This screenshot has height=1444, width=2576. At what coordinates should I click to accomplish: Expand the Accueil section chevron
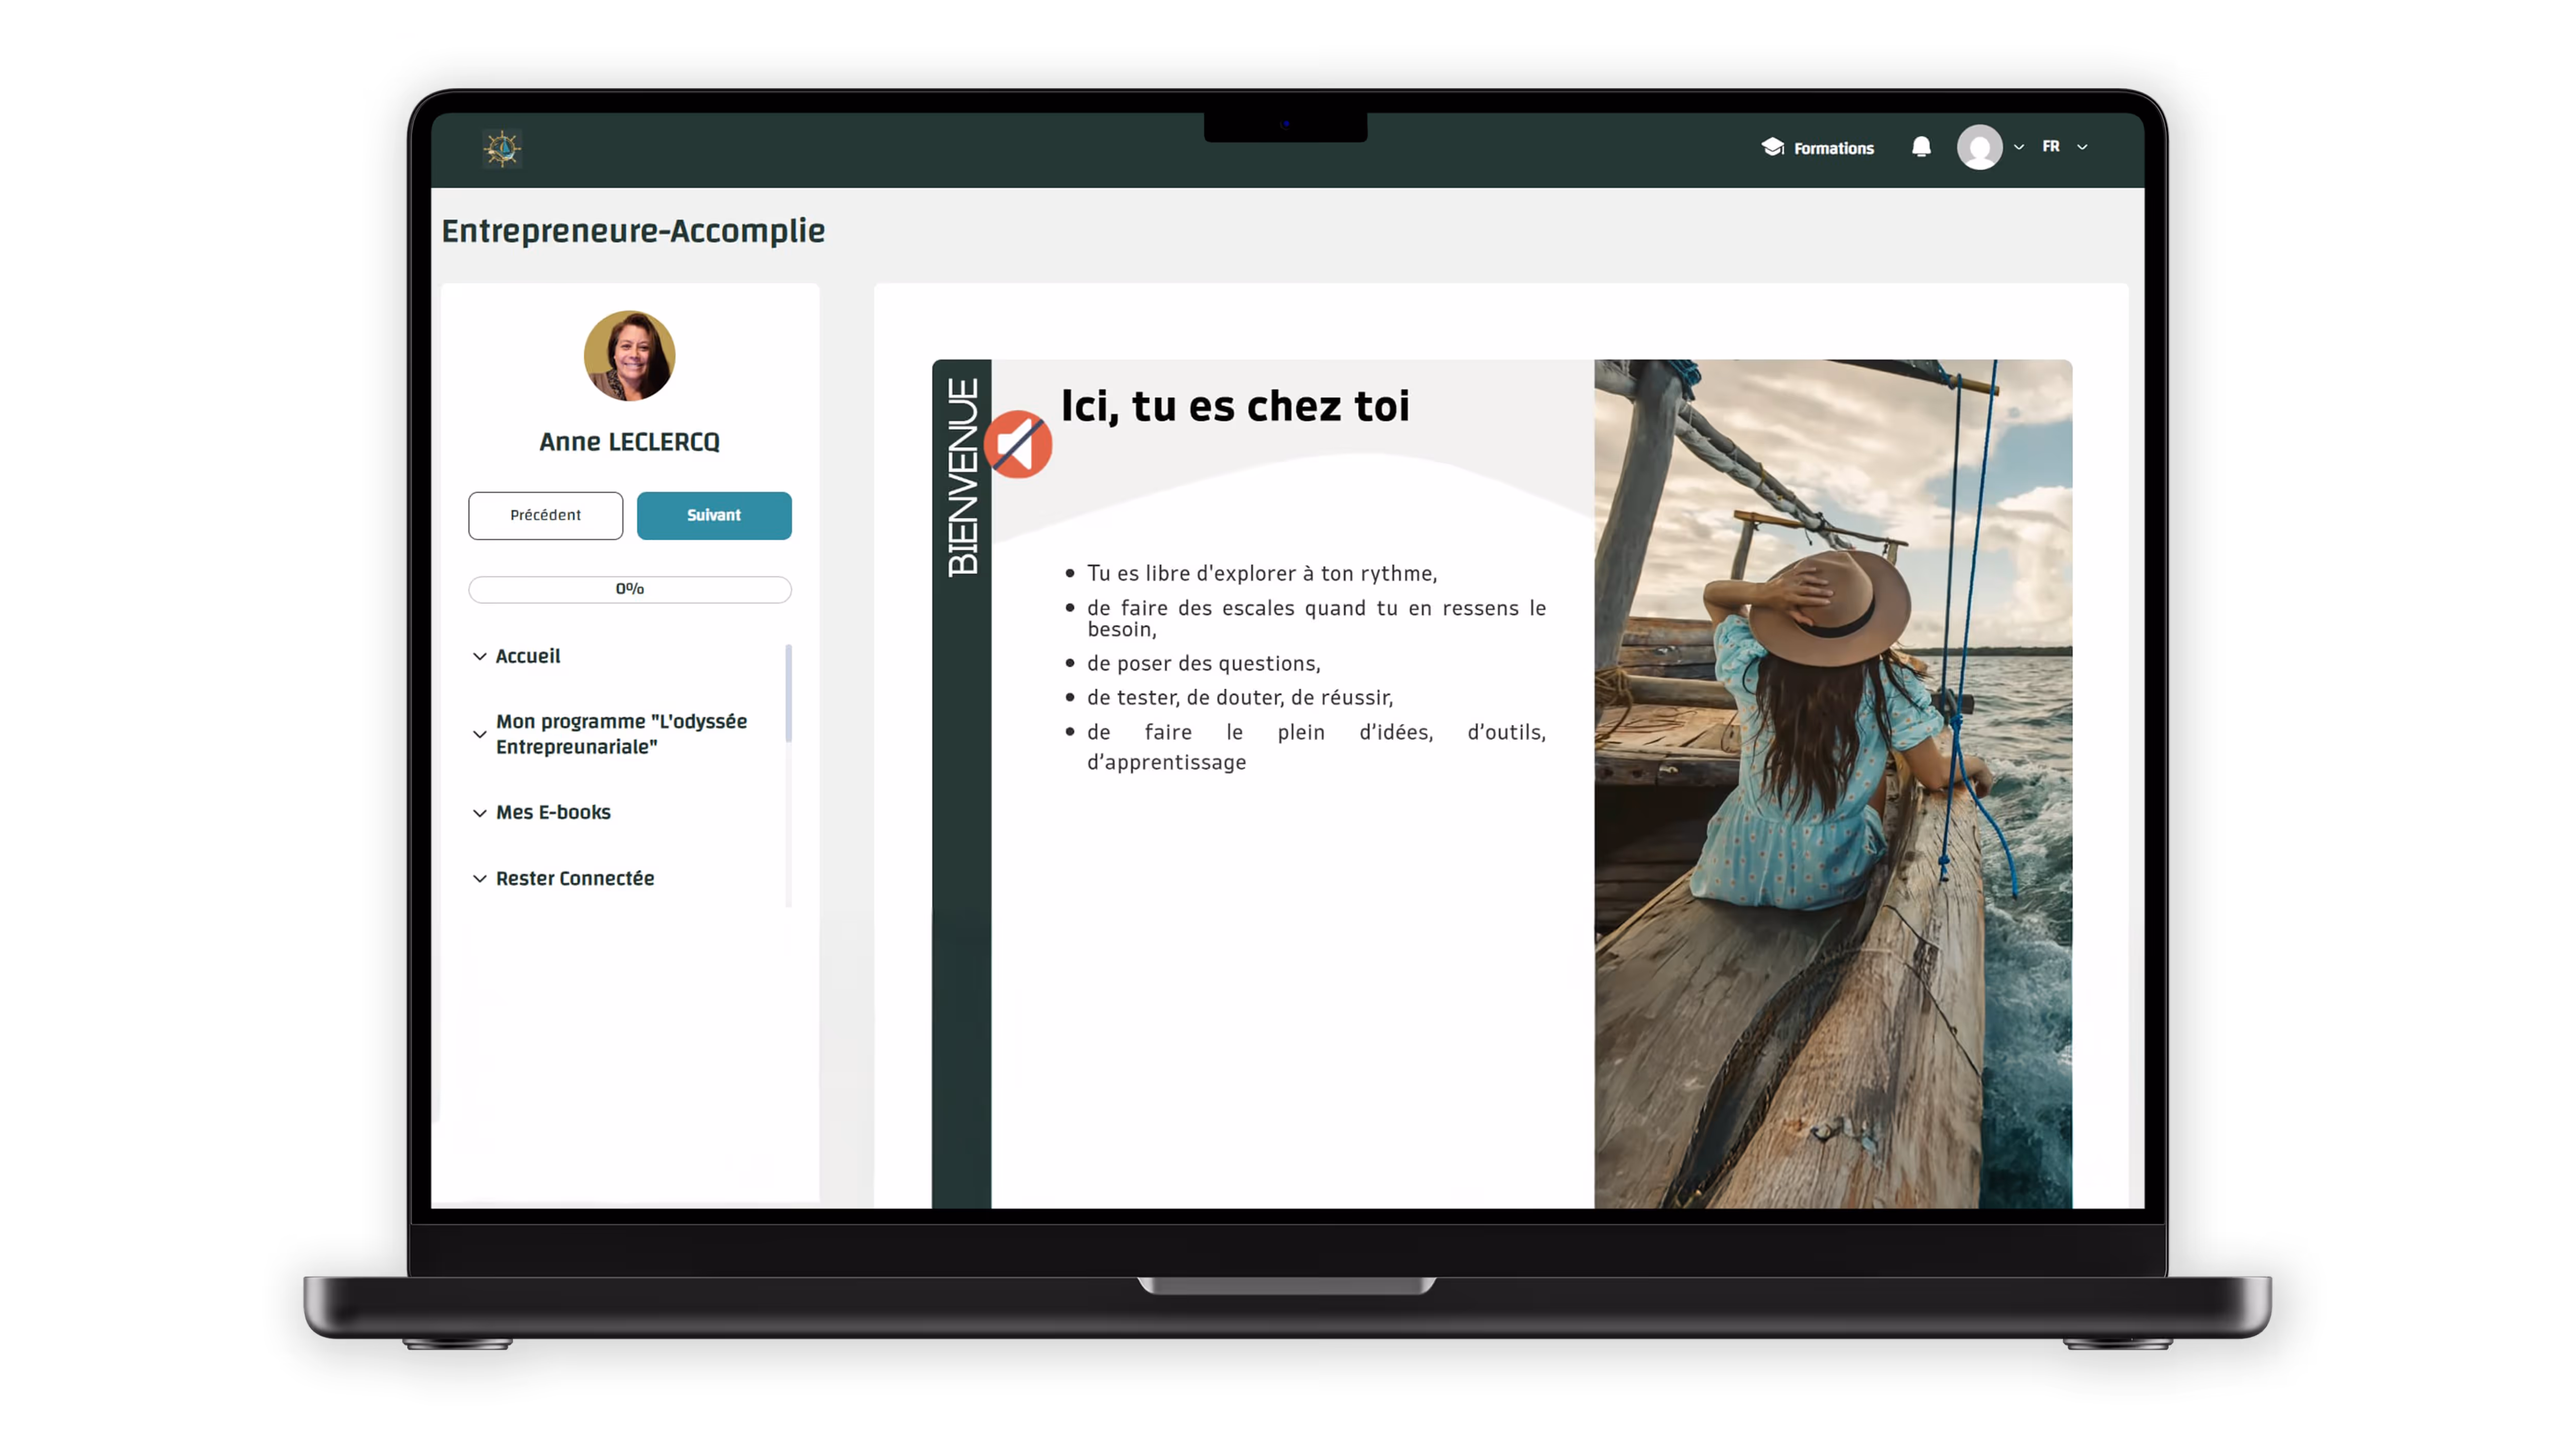479,656
